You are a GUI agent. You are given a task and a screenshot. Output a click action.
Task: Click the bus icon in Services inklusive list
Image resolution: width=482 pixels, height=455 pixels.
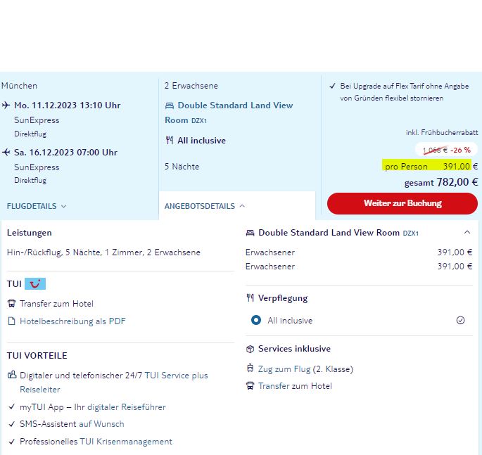click(x=250, y=385)
